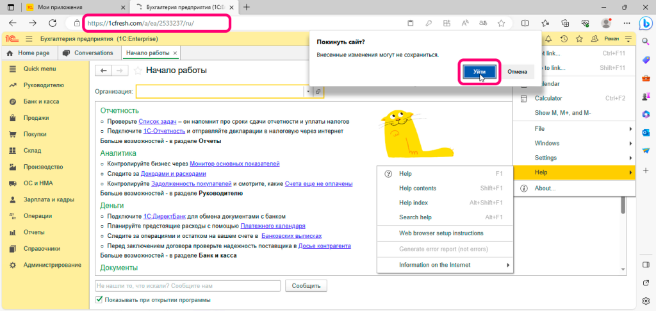
Task: Open Edge Settings and more menu
Action: click(x=627, y=23)
